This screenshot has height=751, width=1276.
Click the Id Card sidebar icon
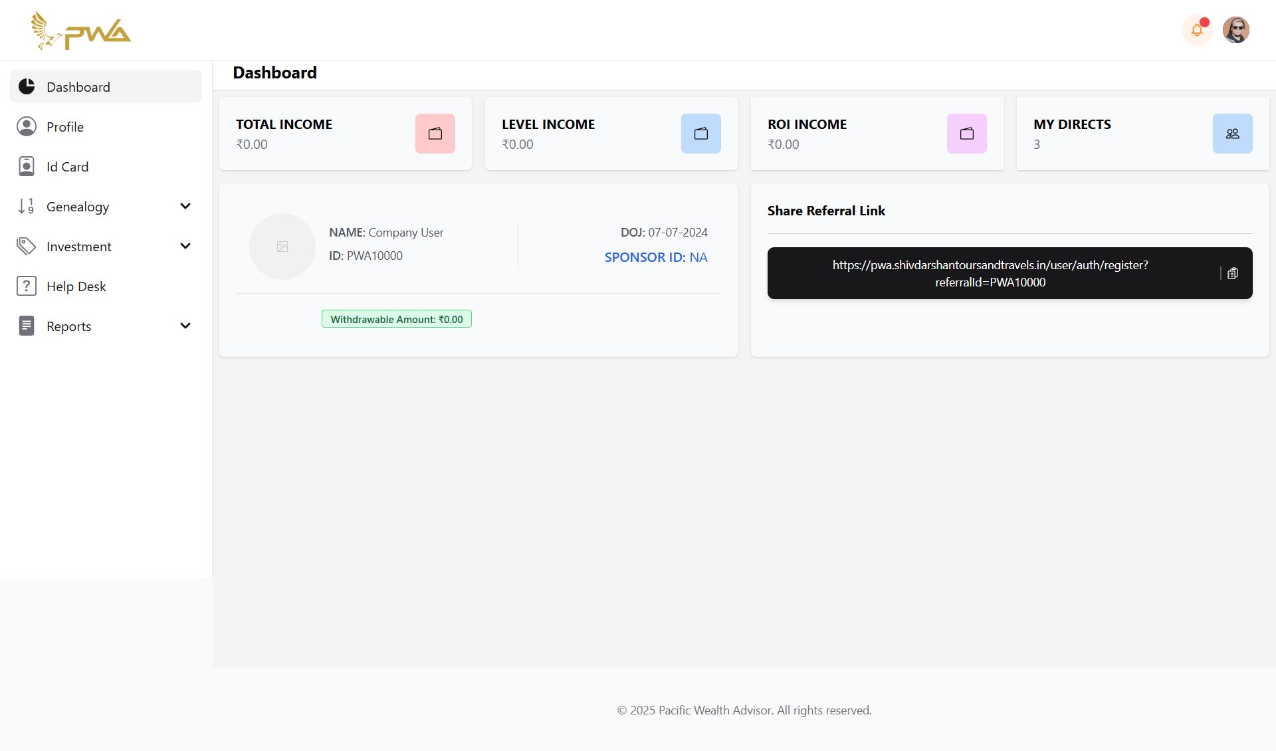click(x=27, y=166)
